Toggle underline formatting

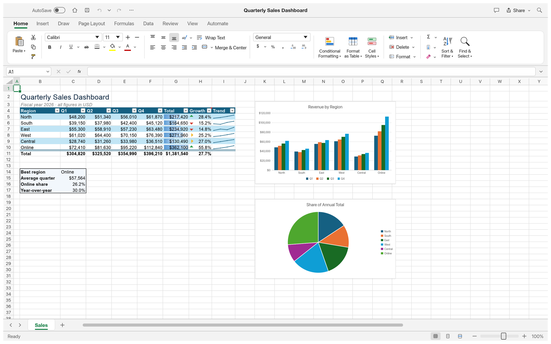point(71,47)
